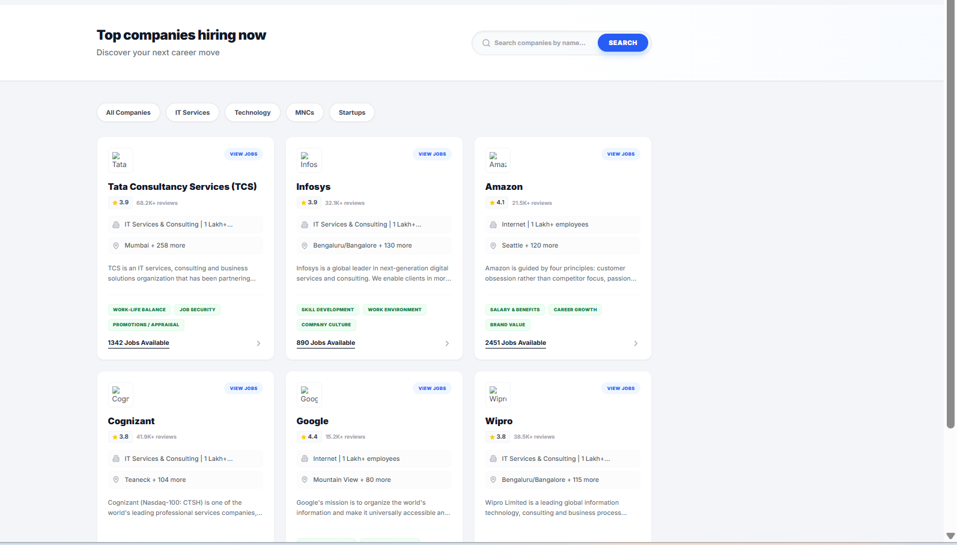Open the 890 Jobs Available link
The height and width of the screenshot is (545, 957).
[326, 343]
